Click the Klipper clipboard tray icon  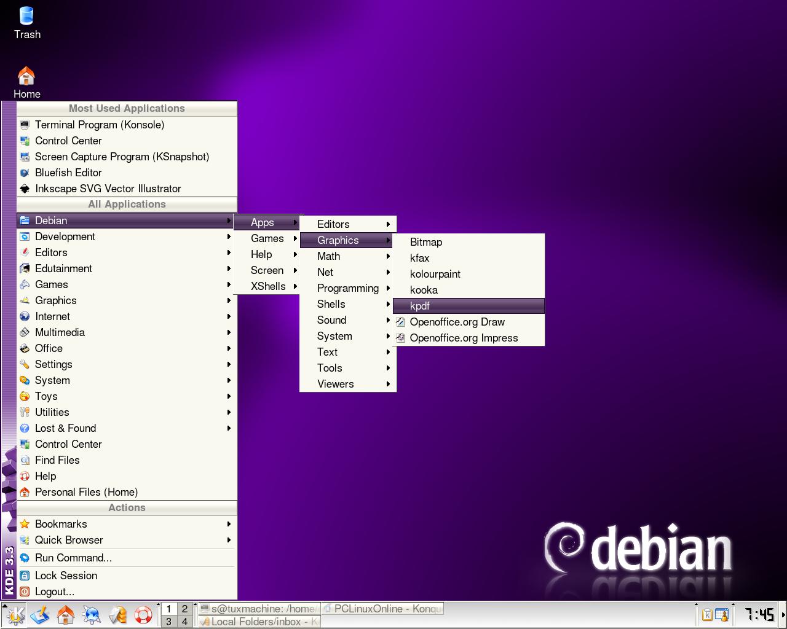click(707, 615)
